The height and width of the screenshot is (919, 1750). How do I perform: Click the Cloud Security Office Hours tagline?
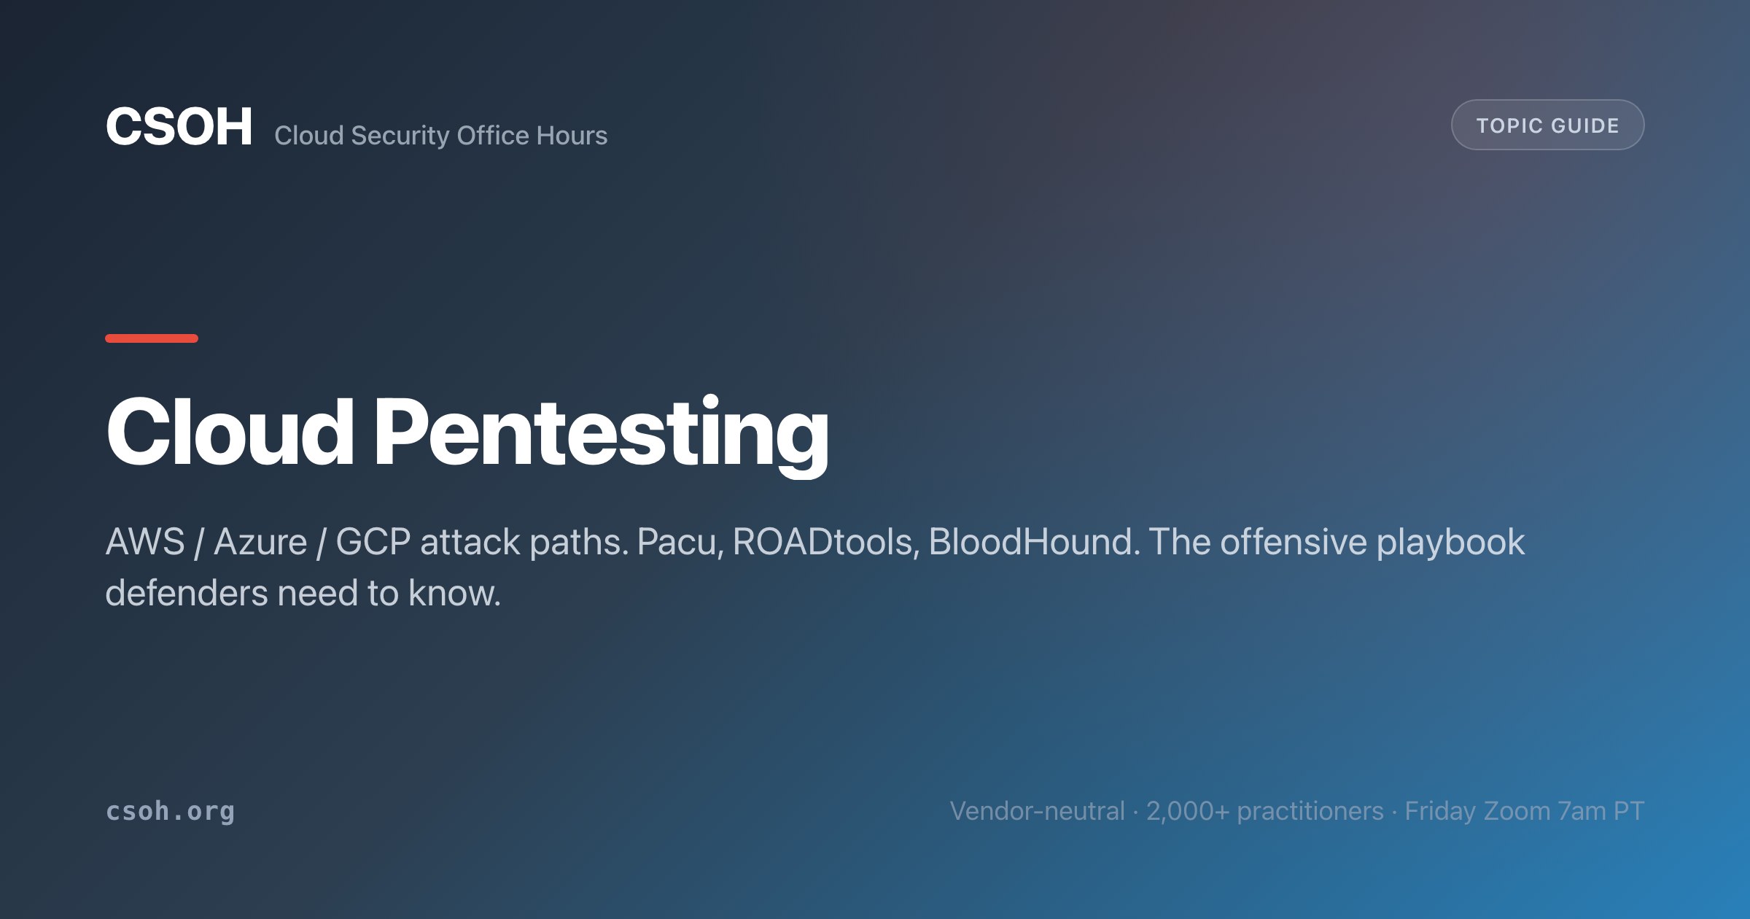tap(440, 136)
